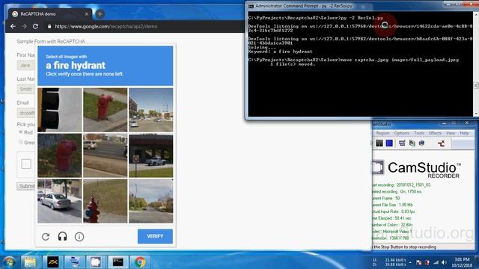
Task: Select the dark red hydrant by bushes tile
Action: click(60, 155)
